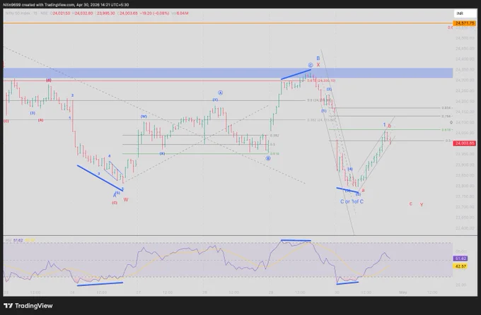
Task: Click the -19.20 (-0.08%) change value
Action: [x=155, y=13]
